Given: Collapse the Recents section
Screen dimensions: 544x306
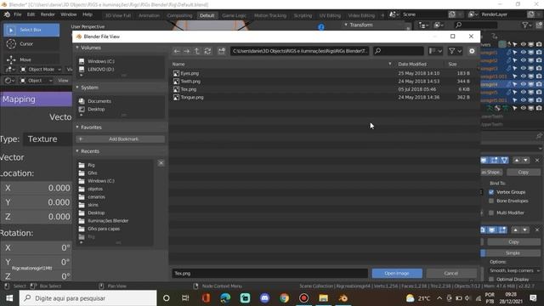Looking at the screenshot, I should point(77,151).
